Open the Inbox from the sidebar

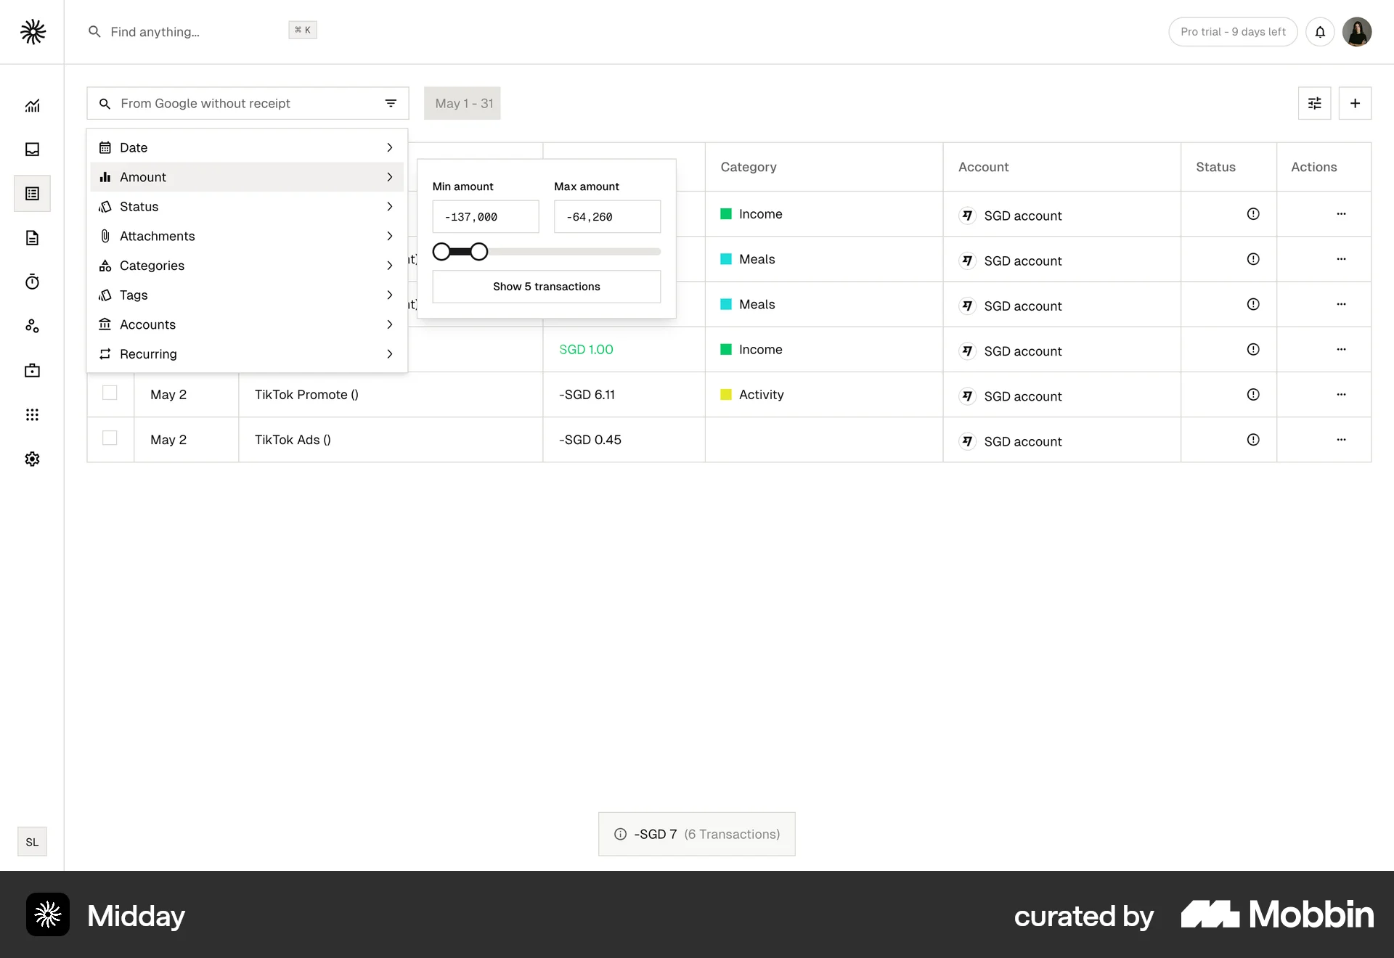pos(32,150)
